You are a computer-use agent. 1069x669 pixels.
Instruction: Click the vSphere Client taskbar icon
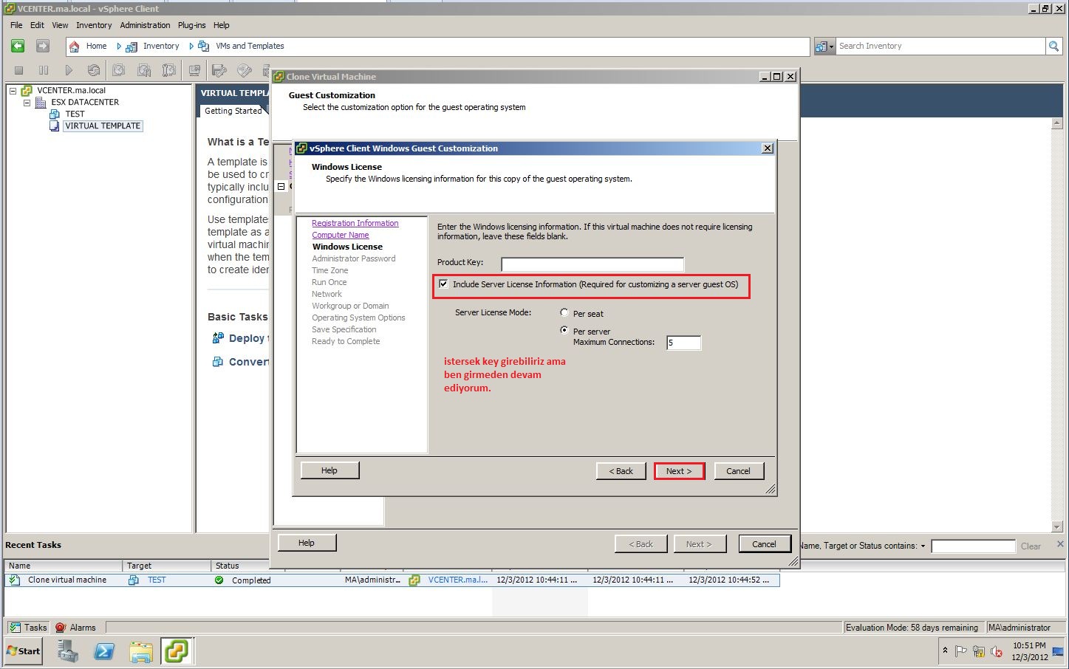pos(177,651)
